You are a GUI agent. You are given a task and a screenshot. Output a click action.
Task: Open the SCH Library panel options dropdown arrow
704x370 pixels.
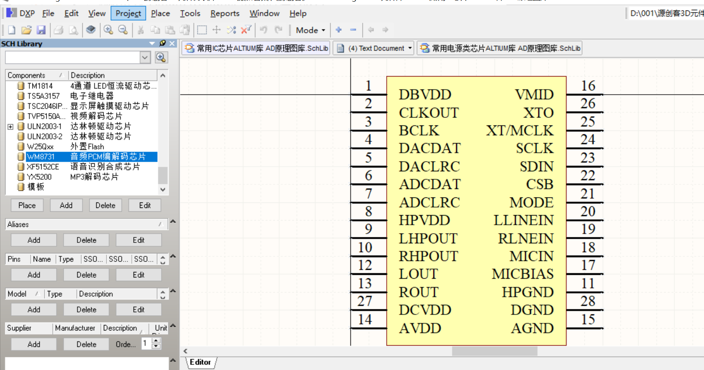(152, 43)
